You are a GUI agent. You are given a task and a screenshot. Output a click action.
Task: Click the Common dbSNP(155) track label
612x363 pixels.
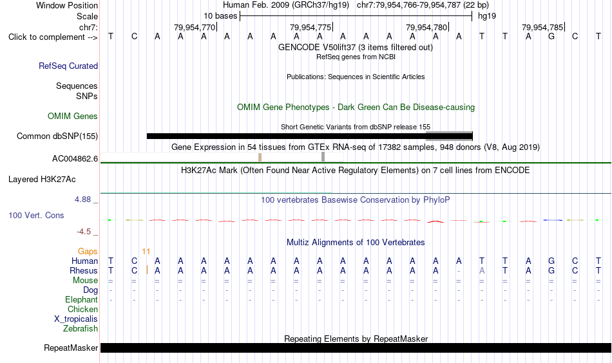57,136
